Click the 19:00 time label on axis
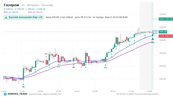Image resolution: width=173 pixels, height=97 pixels. [149, 91]
